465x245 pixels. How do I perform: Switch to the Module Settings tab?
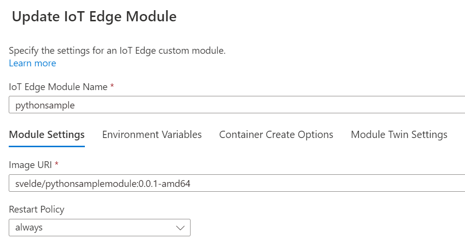click(47, 135)
